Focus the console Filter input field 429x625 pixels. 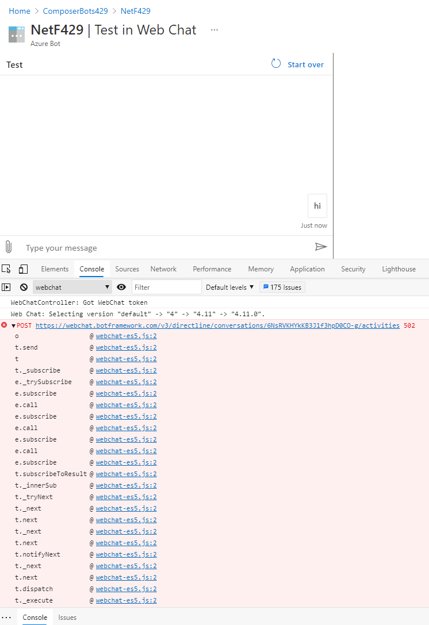(x=166, y=287)
